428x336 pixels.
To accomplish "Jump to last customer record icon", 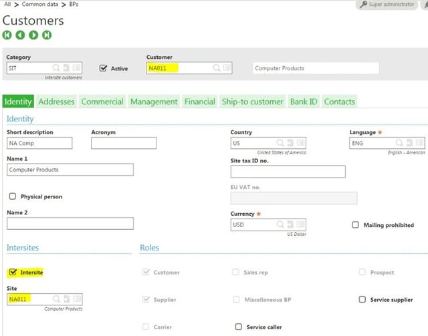I will pyautogui.click(x=47, y=35).
